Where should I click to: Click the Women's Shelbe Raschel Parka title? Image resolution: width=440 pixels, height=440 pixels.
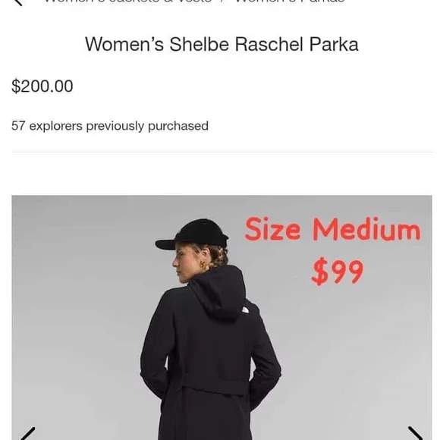pyautogui.click(x=222, y=44)
